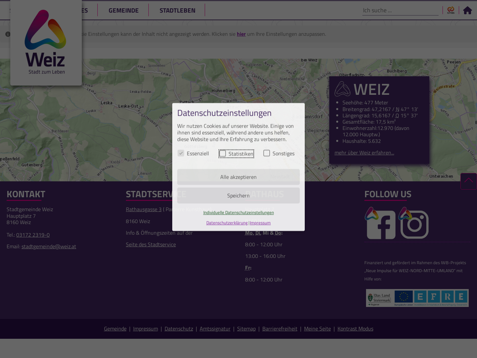The height and width of the screenshot is (358, 477).
Task: Focus the 'Ich suche' search field
Action: [x=400, y=10]
